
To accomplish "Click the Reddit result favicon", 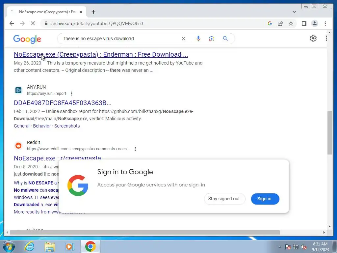I will [x=18, y=145].
